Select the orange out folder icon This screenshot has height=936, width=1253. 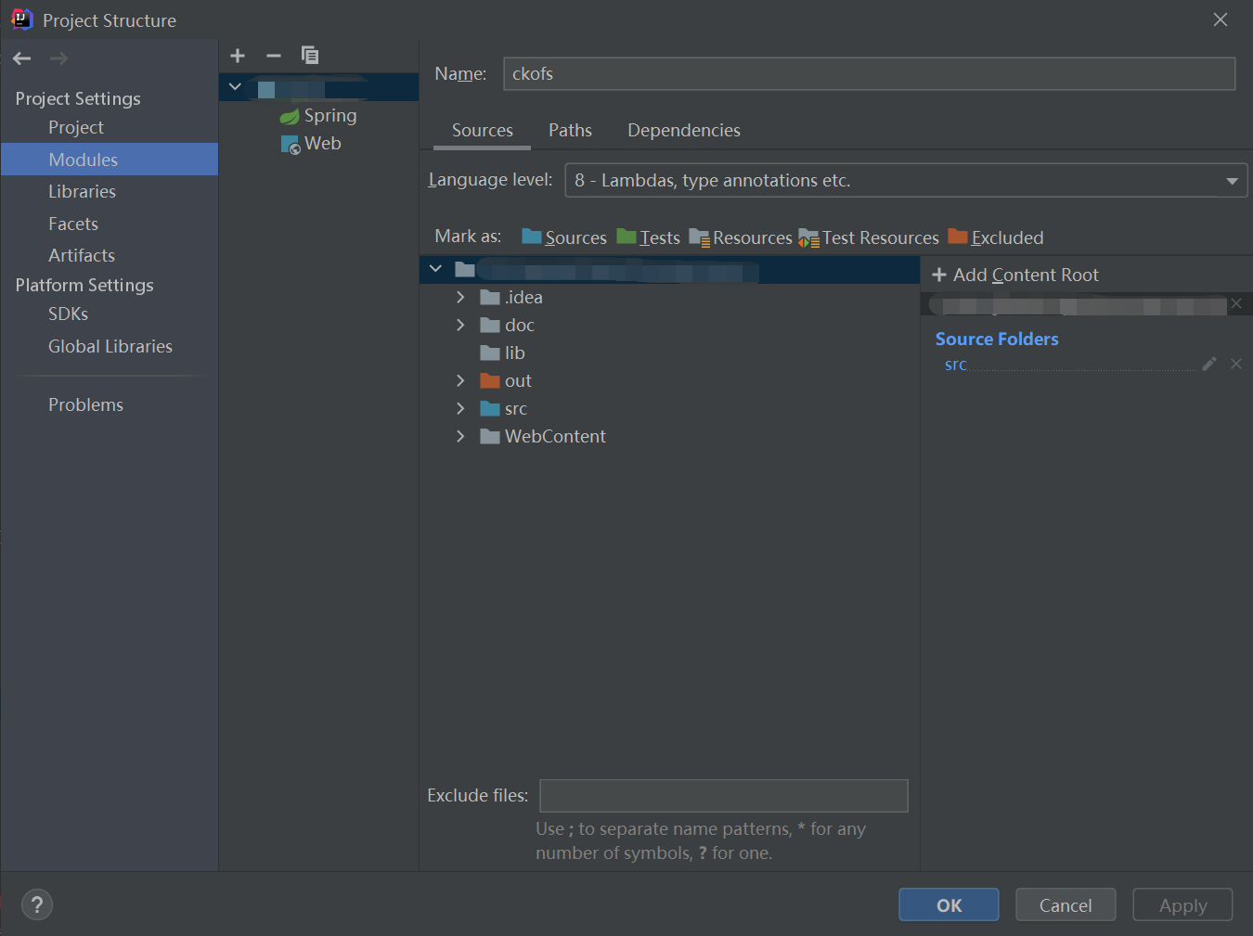pyautogui.click(x=490, y=381)
